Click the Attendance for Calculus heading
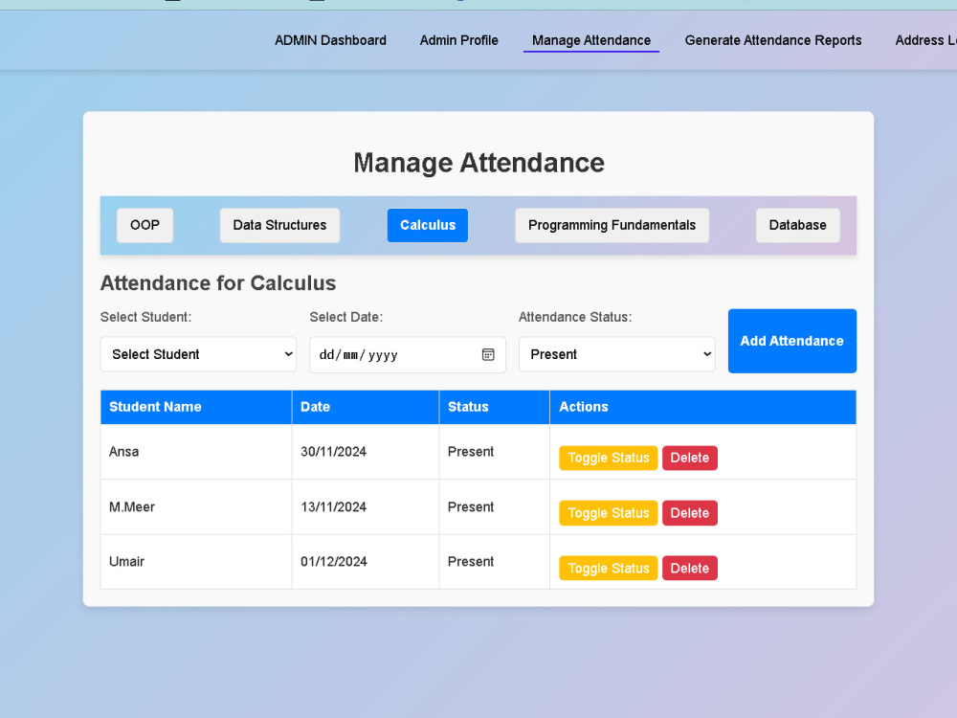 click(218, 283)
